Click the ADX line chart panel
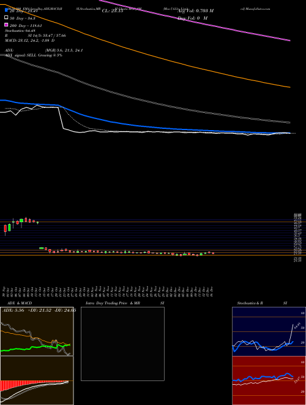The height and width of the screenshot is (405, 306). (x=37, y=331)
